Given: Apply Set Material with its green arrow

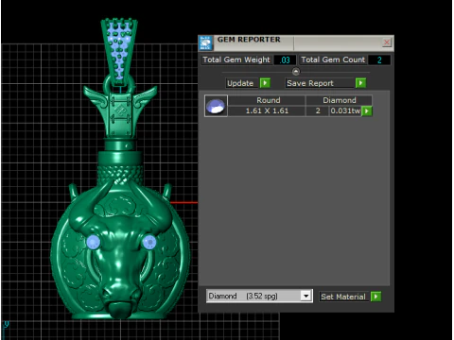Looking at the screenshot, I should click(x=375, y=297).
